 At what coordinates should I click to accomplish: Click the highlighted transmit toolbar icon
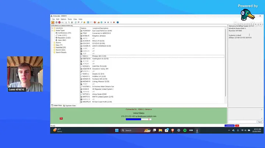tap(53, 22)
